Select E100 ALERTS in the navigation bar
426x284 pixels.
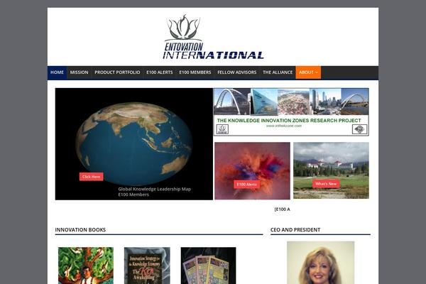point(160,72)
